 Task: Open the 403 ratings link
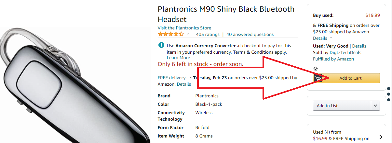pos(208,34)
